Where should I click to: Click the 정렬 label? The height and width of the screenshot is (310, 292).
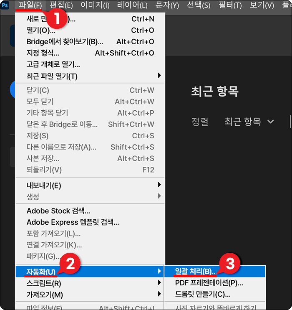pyautogui.click(x=200, y=122)
